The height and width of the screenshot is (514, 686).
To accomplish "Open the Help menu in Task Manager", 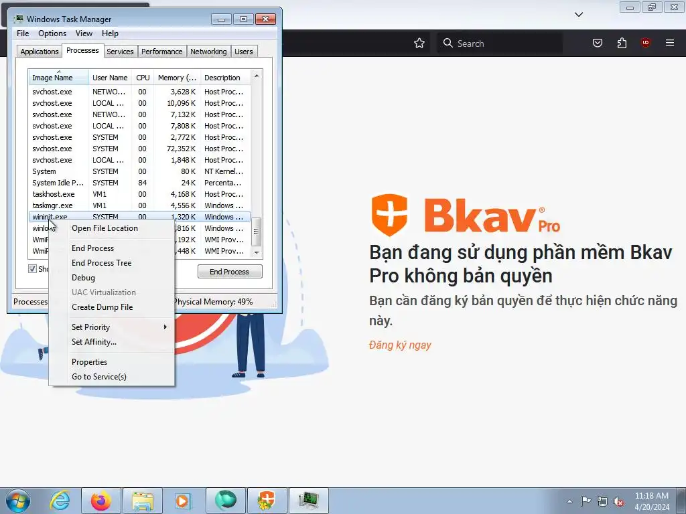I will 110,33.
